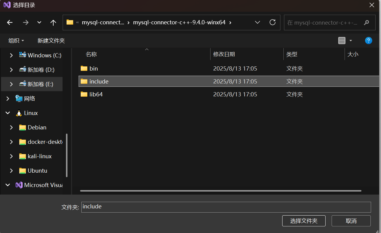
Task: Click the lib64 folder icon
Action: tap(84, 94)
